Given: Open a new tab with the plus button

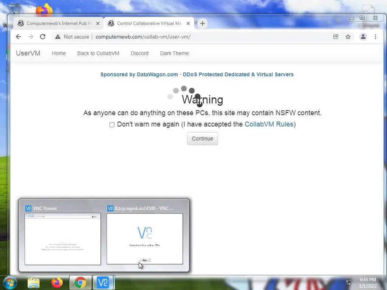Looking at the screenshot, I should click(x=203, y=23).
